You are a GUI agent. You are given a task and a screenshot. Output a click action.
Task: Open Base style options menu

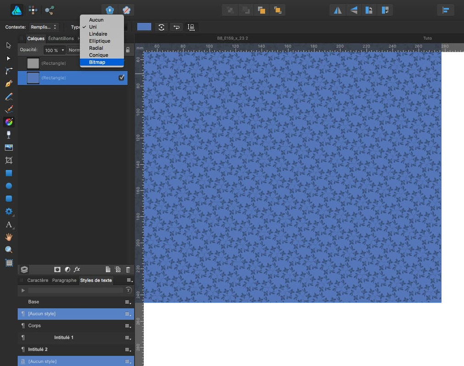pos(128,302)
